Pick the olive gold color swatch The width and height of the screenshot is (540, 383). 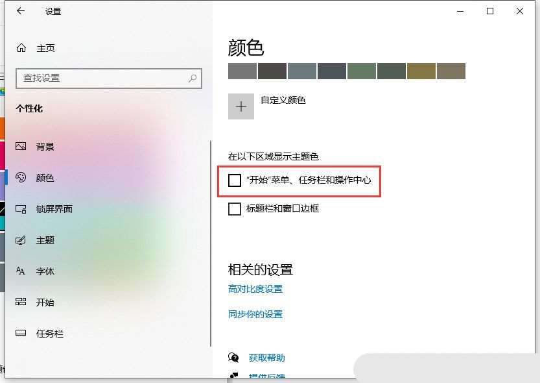pyautogui.click(x=421, y=71)
